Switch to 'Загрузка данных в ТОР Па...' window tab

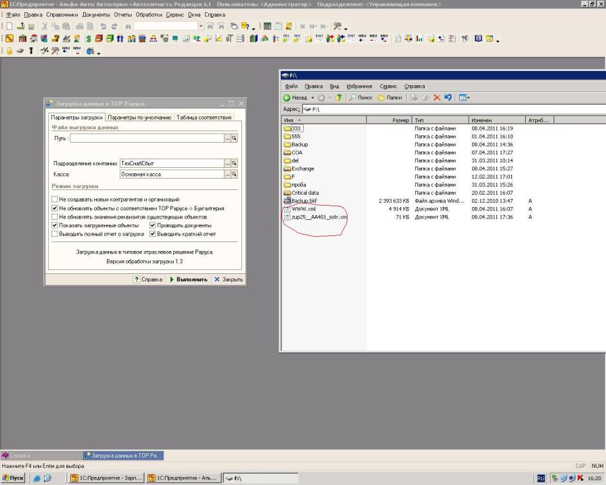[x=123, y=456]
